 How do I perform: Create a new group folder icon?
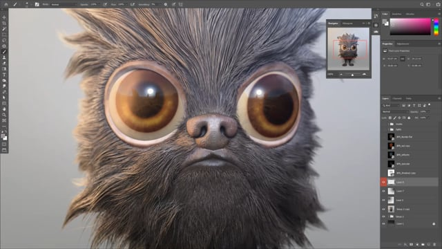423,244
